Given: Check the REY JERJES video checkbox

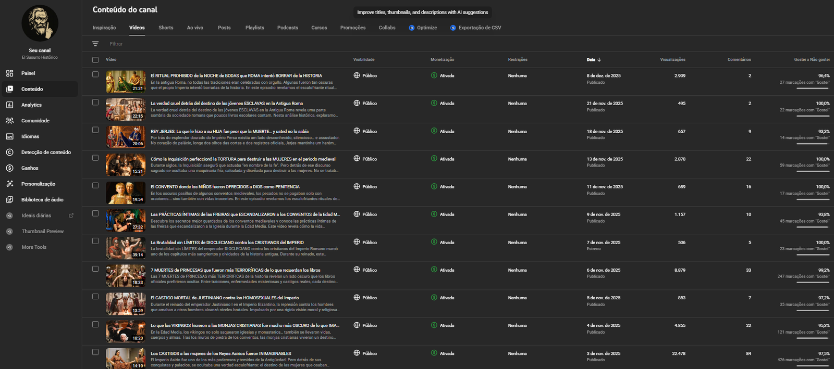Looking at the screenshot, I should coord(95,130).
